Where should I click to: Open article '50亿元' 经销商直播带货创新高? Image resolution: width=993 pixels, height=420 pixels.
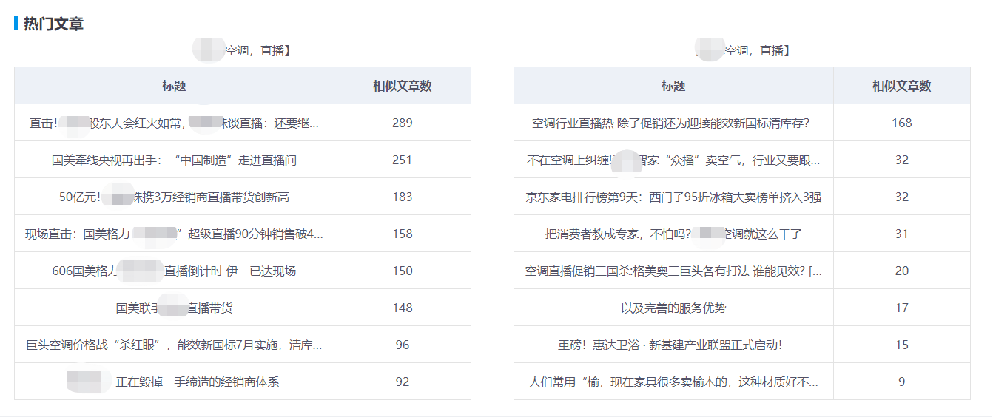(174, 197)
